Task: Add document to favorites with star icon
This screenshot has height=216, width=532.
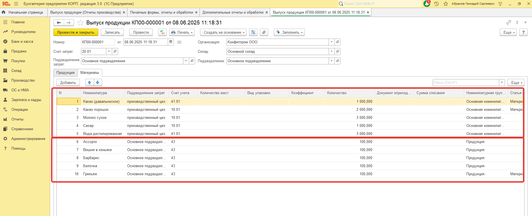Action: [80, 23]
